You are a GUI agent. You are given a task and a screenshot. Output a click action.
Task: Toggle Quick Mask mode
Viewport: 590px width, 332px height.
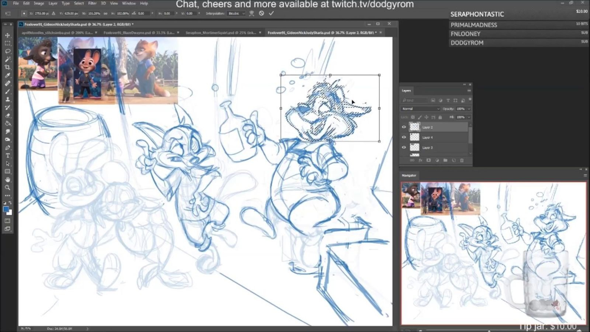7,221
